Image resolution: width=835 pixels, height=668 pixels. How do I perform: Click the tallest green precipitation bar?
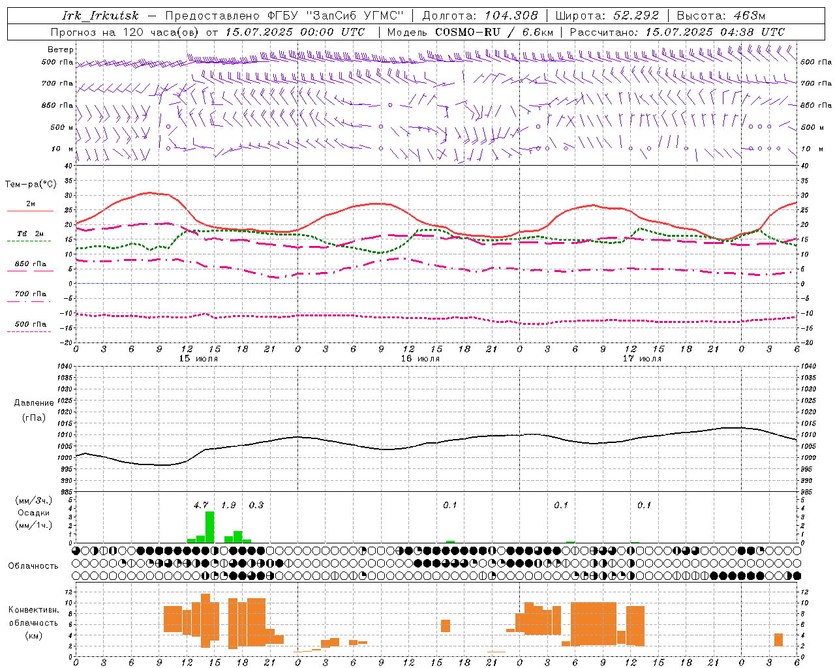[x=210, y=527]
